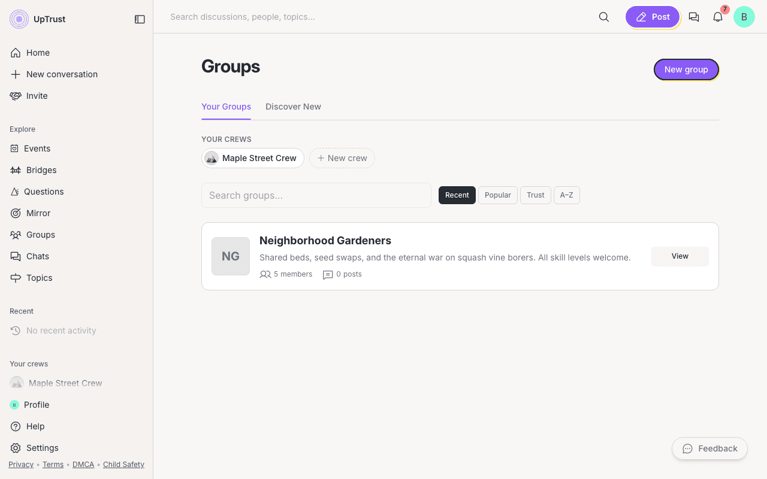This screenshot has height=479, width=767.
Task: Click the search magnifier icon in the top bar
Action: [x=604, y=17]
